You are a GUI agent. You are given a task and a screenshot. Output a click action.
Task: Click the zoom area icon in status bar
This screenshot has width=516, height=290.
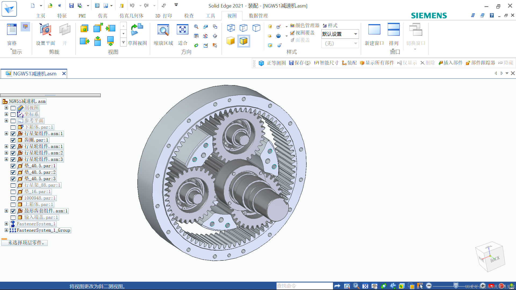347,286
